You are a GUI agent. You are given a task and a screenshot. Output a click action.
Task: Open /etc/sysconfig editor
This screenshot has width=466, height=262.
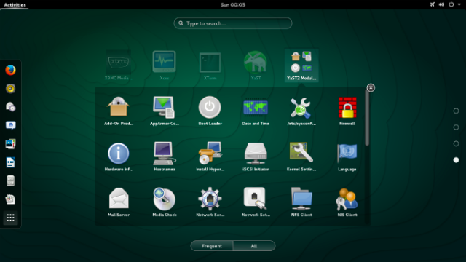click(301, 111)
